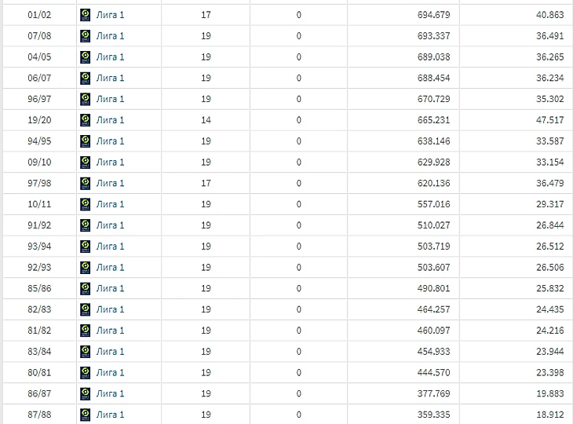The width and height of the screenshot is (573, 424).
Task: Select the season cell 86/87
Action: [x=39, y=393]
